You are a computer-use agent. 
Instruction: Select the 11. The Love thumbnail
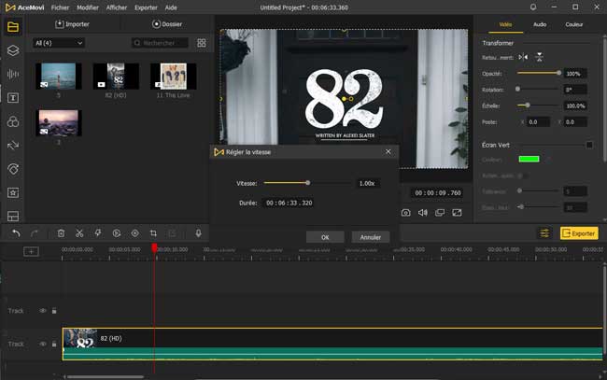172,77
